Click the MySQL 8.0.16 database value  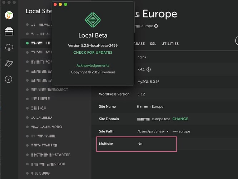(x=148, y=82)
